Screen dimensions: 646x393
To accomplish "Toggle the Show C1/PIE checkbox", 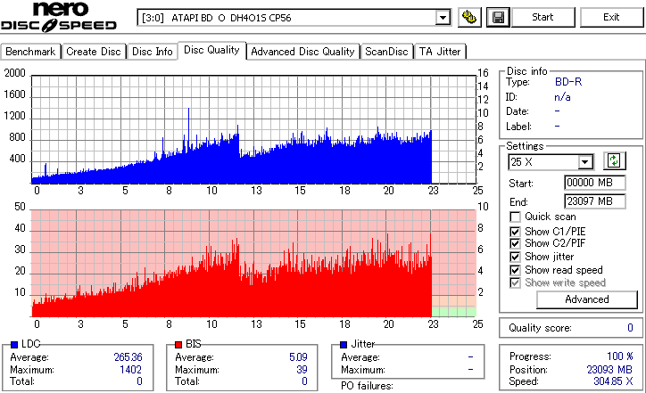I will (515, 232).
